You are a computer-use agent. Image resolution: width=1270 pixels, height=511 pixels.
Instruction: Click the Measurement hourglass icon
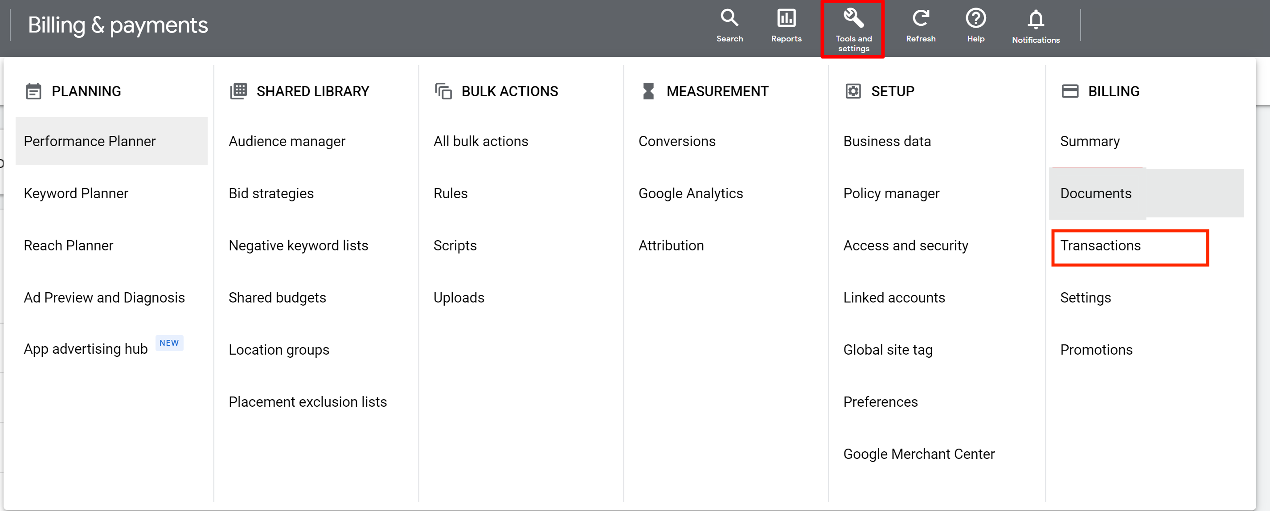(x=648, y=91)
